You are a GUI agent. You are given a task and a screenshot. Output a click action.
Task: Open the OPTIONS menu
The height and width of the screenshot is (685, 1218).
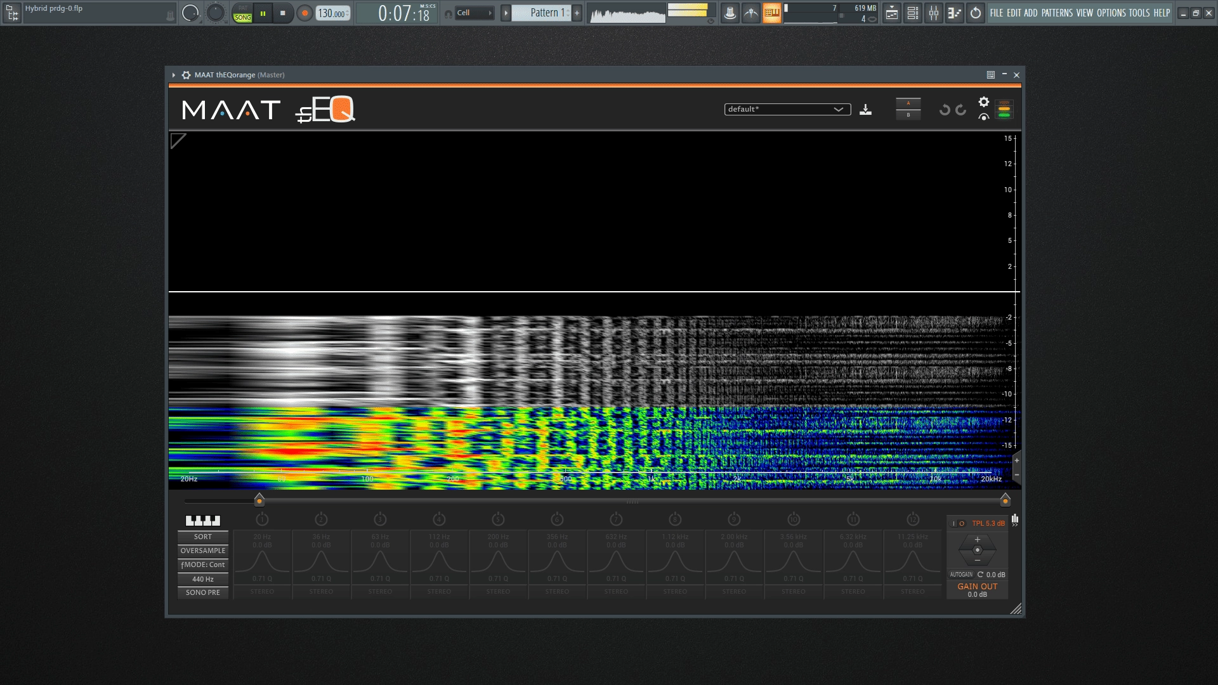(1111, 13)
